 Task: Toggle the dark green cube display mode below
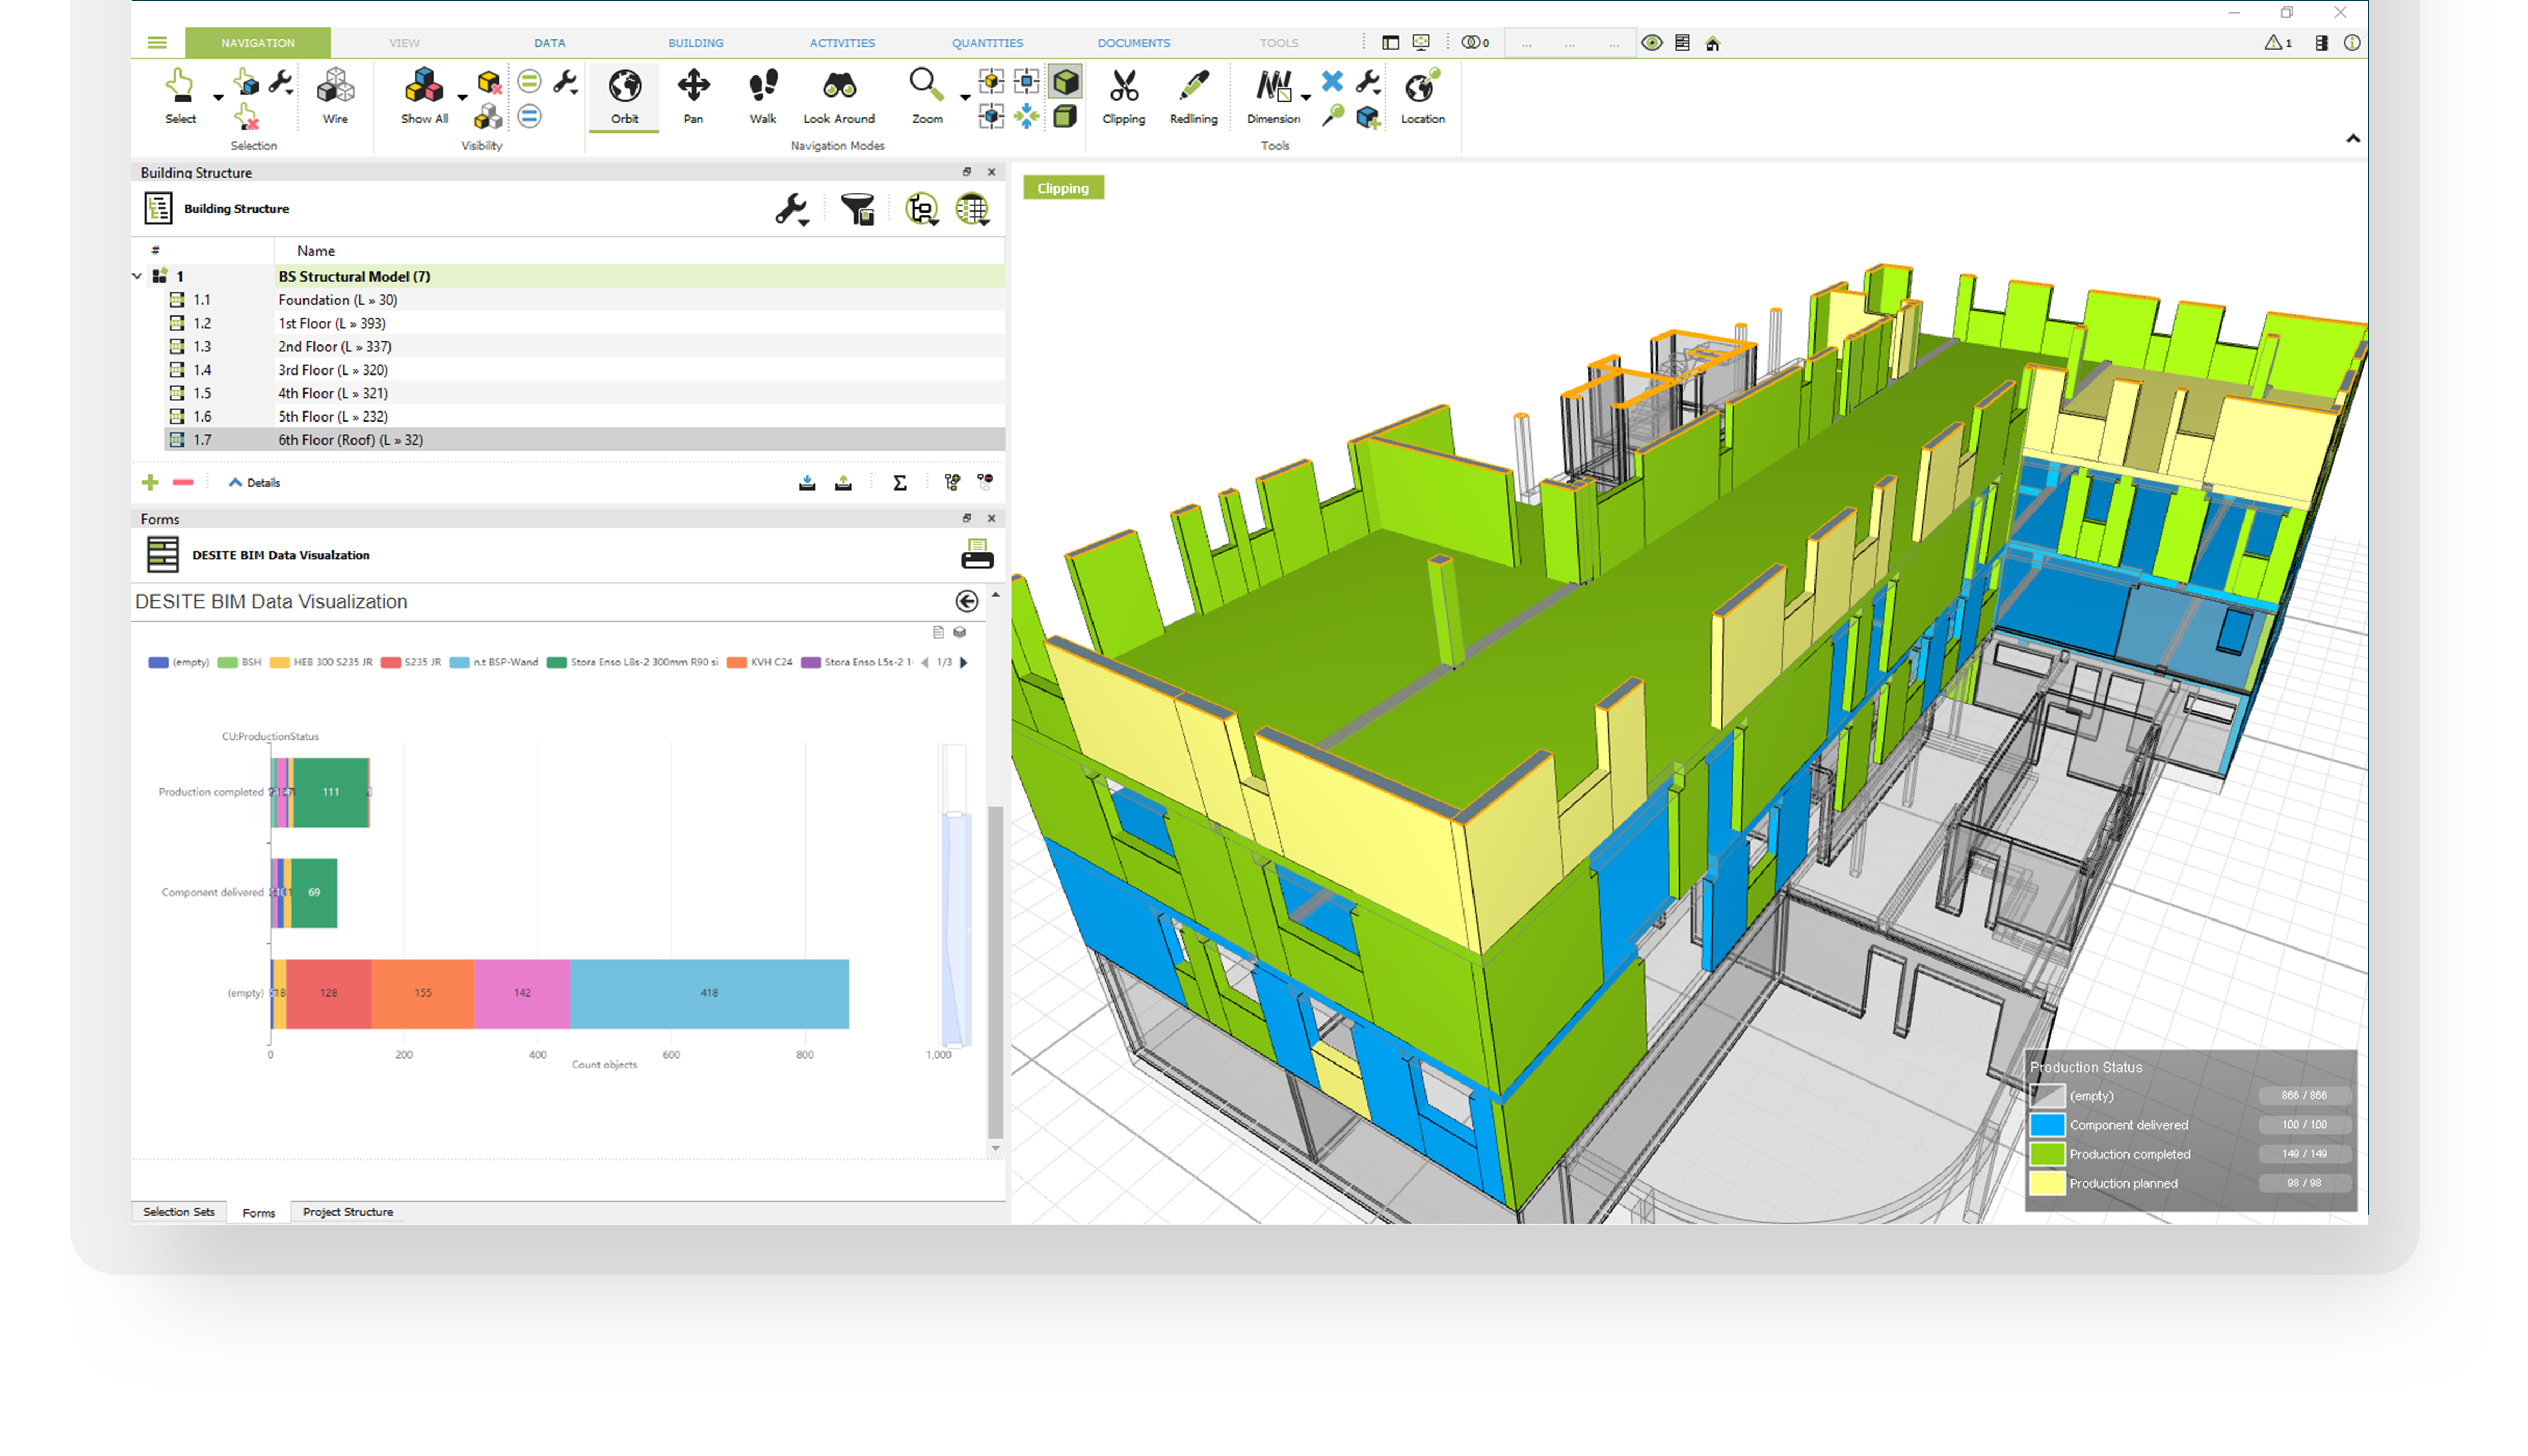tap(1066, 117)
